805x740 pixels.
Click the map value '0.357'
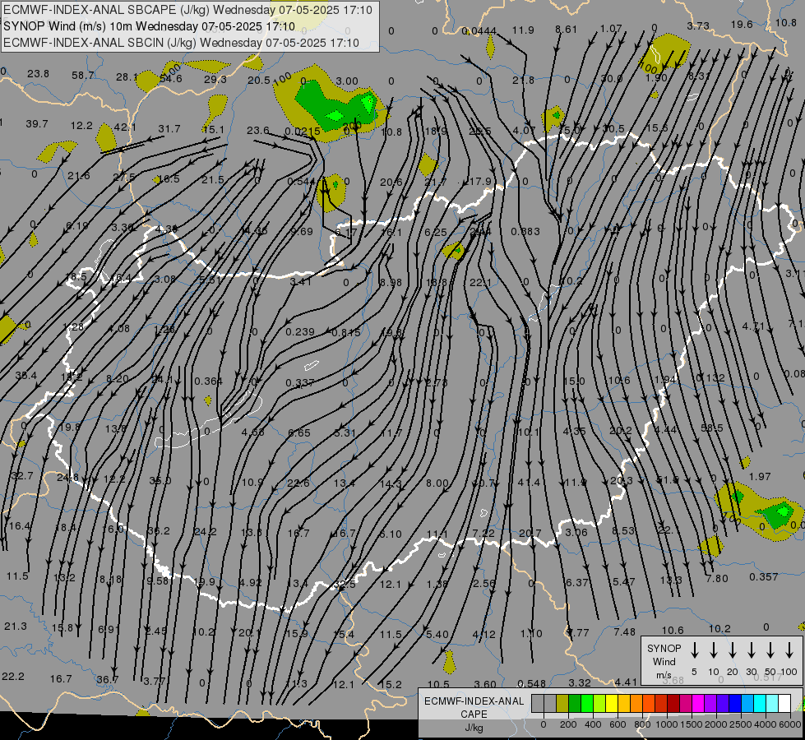[763, 576]
